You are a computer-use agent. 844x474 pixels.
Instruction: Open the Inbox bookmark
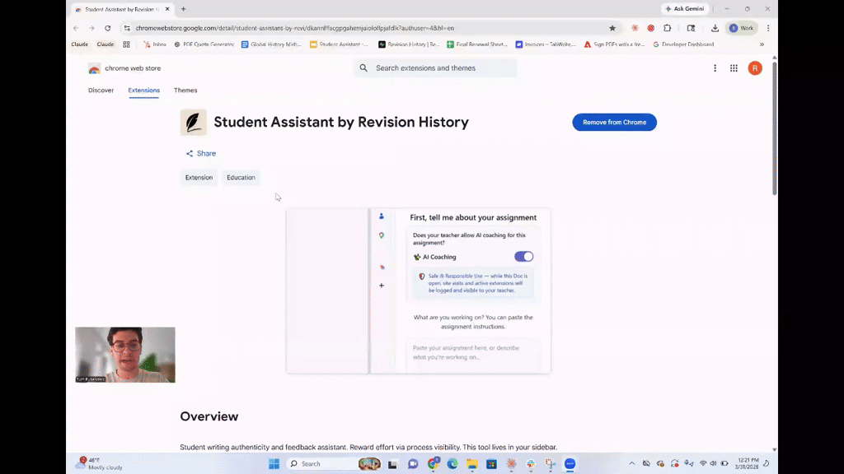(155, 44)
